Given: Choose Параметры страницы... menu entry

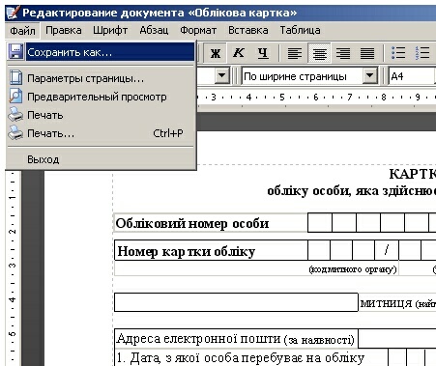Looking at the screenshot, I should (x=101, y=78).
